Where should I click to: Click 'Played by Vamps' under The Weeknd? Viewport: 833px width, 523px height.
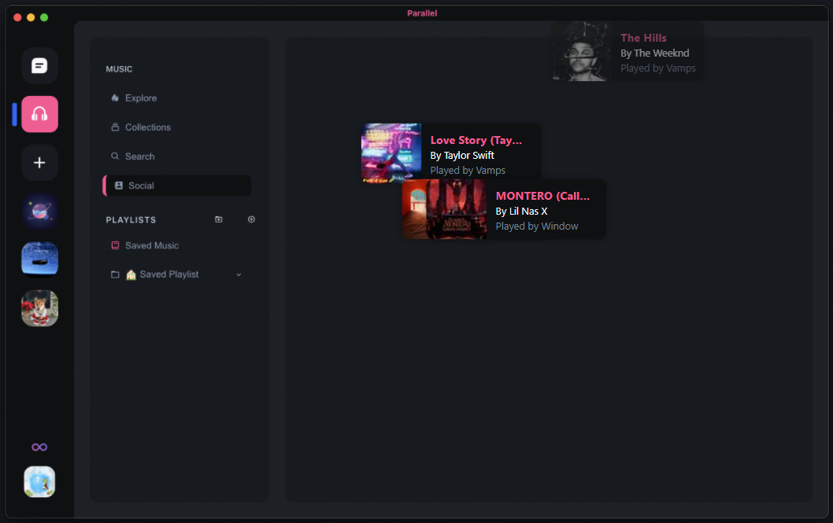pyautogui.click(x=657, y=68)
